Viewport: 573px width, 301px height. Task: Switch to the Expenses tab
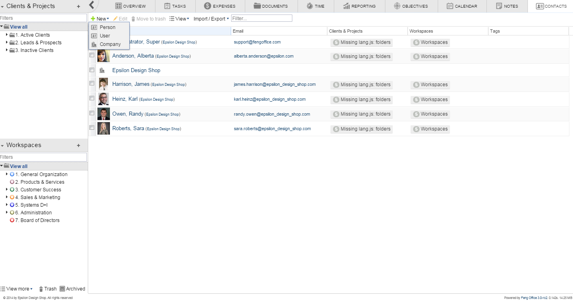(220, 6)
